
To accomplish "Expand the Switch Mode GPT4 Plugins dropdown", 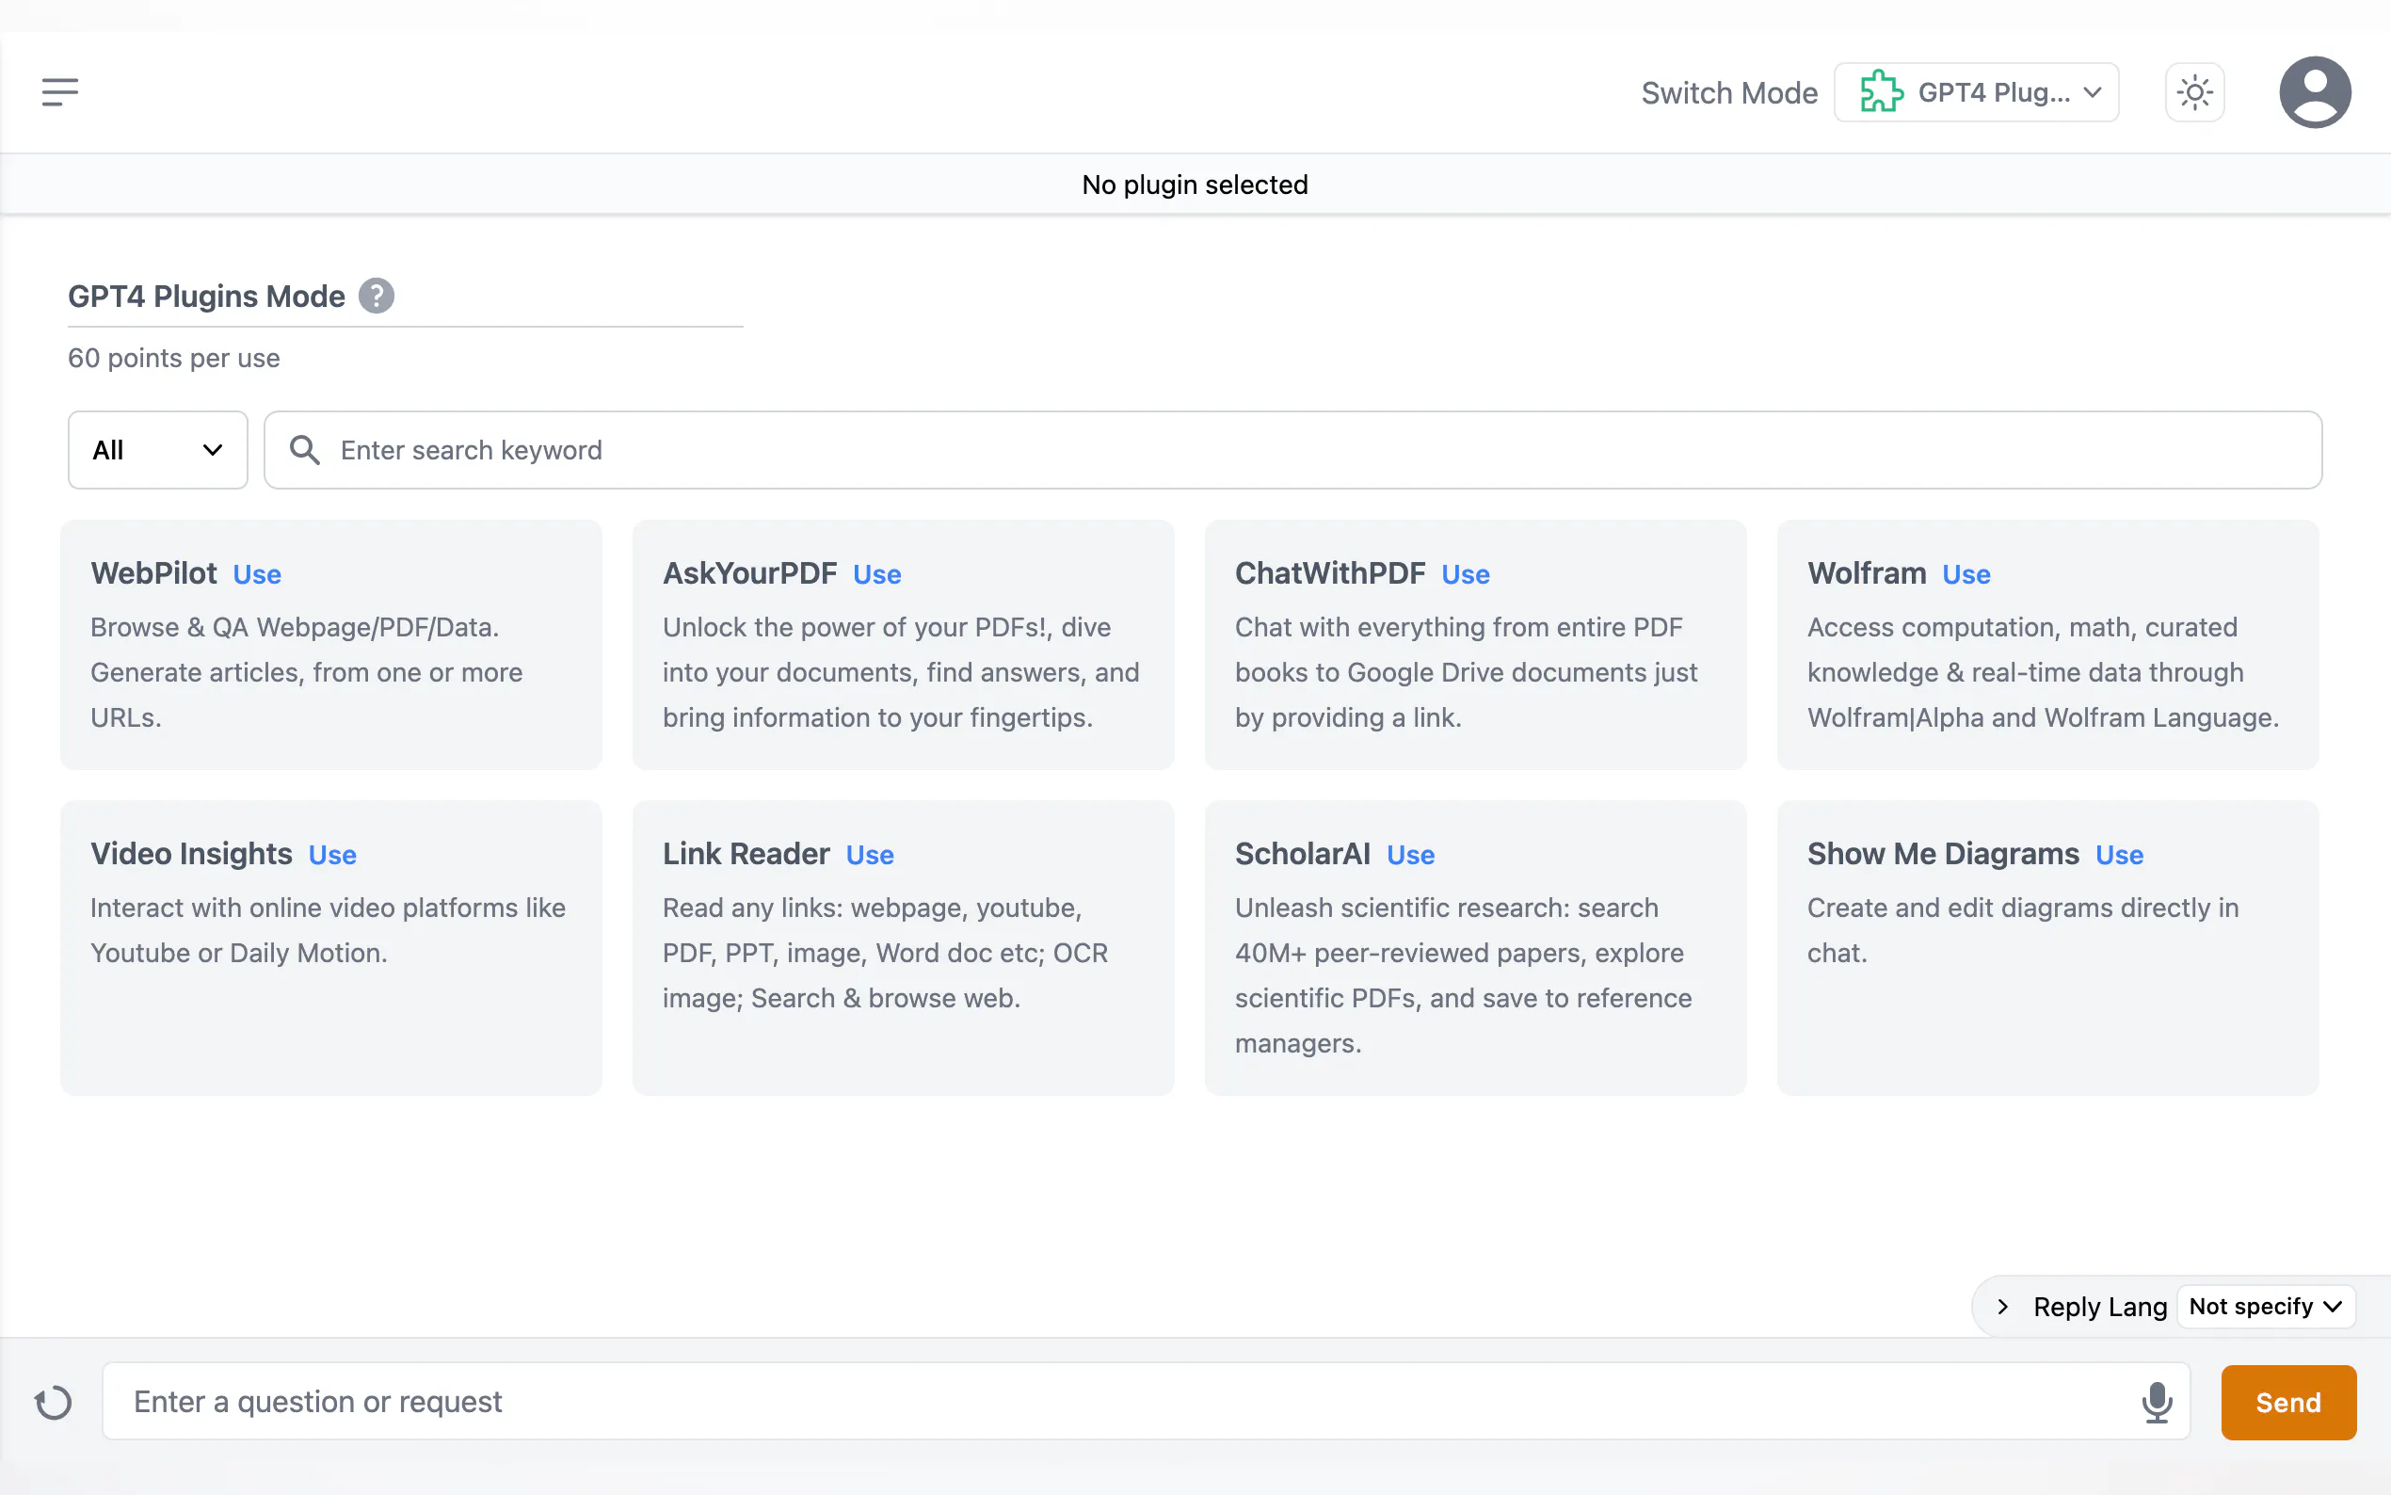I will tap(1977, 92).
